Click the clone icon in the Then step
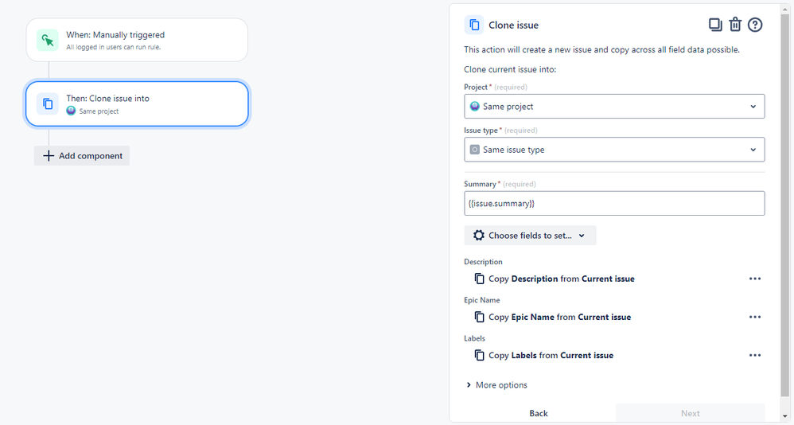The height and width of the screenshot is (425, 794). tap(48, 103)
